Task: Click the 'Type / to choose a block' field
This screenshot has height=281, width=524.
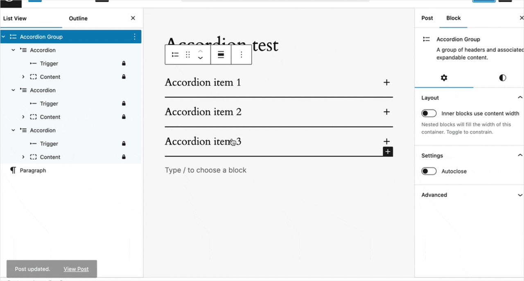Action: (x=206, y=170)
